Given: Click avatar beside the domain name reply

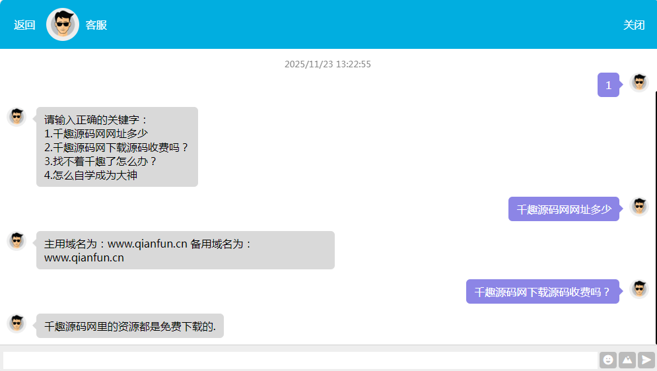Looking at the screenshot, I should pos(17,241).
